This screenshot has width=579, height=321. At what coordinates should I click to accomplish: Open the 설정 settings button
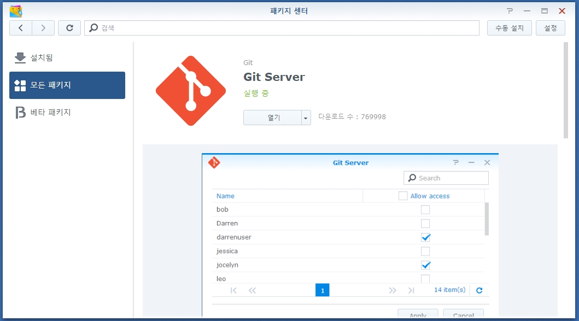pyautogui.click(x=550, y=28)
